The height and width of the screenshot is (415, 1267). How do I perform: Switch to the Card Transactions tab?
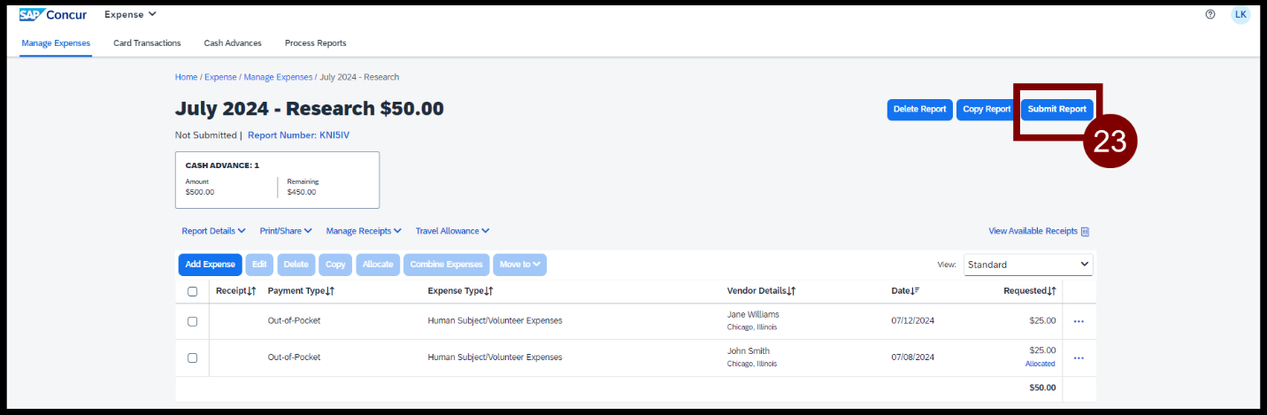[147, 43]
